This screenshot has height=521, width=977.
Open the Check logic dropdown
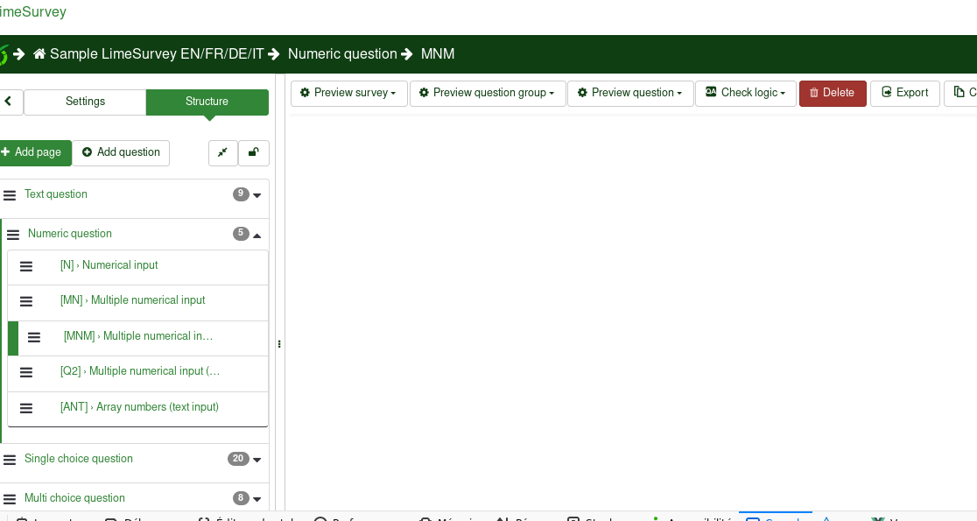(746, 93)
